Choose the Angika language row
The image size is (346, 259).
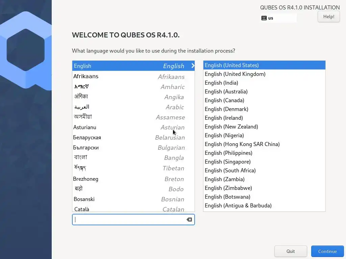[x=133, y=97]
